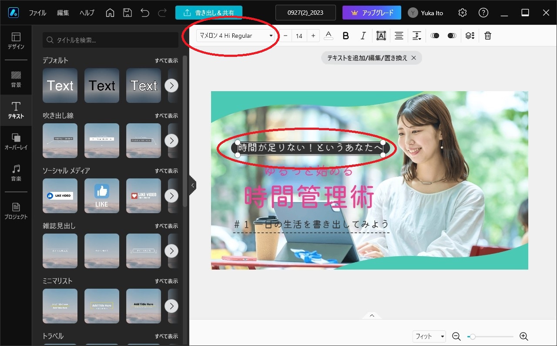
Task: Open the プロジェクト sidebar tab
Action: (16, 211)
